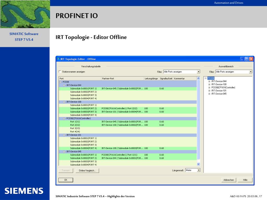Click the Kommentar column header
The width and height of the screenshot is (267, 200).
pyautogui.click(x=185, y=79)
